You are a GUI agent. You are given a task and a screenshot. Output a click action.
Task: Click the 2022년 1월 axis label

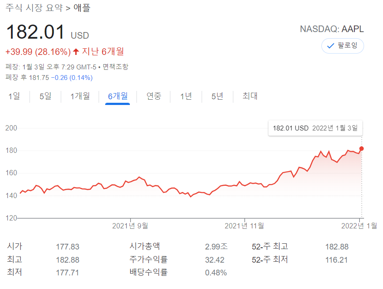click(359, 226)
